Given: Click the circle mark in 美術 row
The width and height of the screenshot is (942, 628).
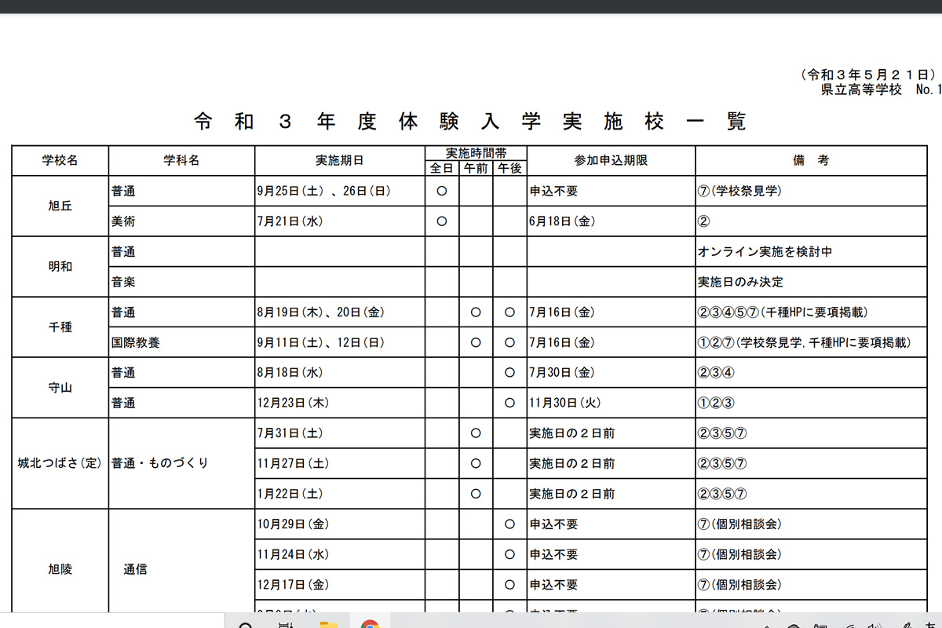Looking at the screenshot, I should (441, 221).
